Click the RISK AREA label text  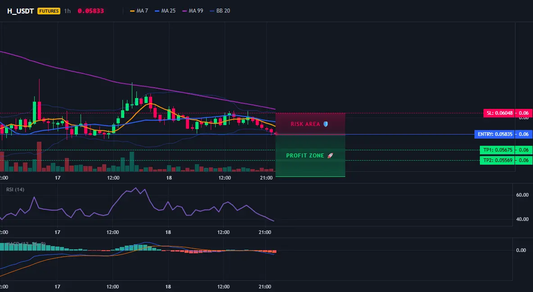[305, 124]
